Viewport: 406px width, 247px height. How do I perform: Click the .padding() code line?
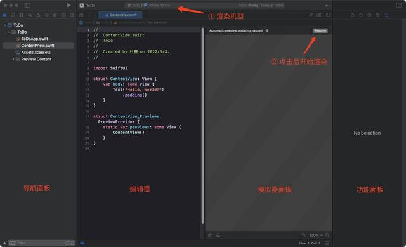point(134,95)
